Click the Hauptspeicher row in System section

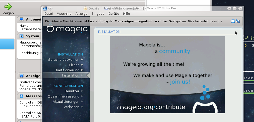point(31,42)
